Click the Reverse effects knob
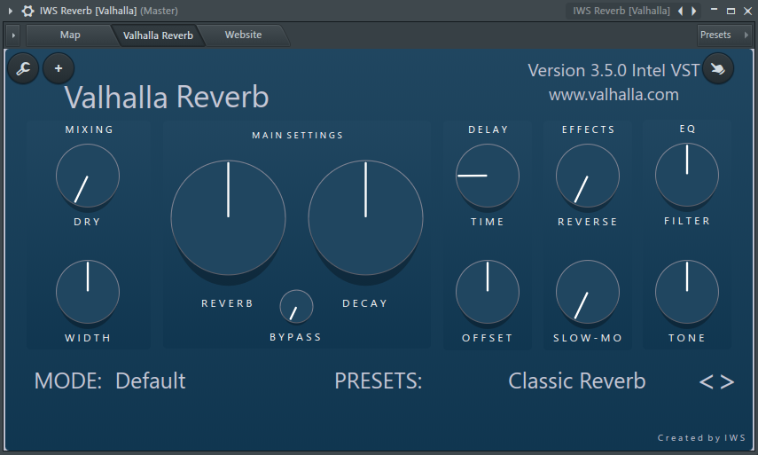The image size is (758, 455). click(x=588, y=176)
